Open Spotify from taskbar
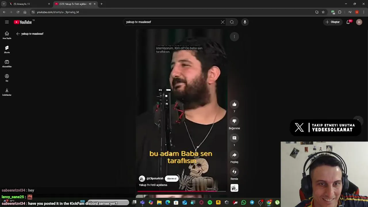This screenshot has width=368, height=207. click(210, 203)
